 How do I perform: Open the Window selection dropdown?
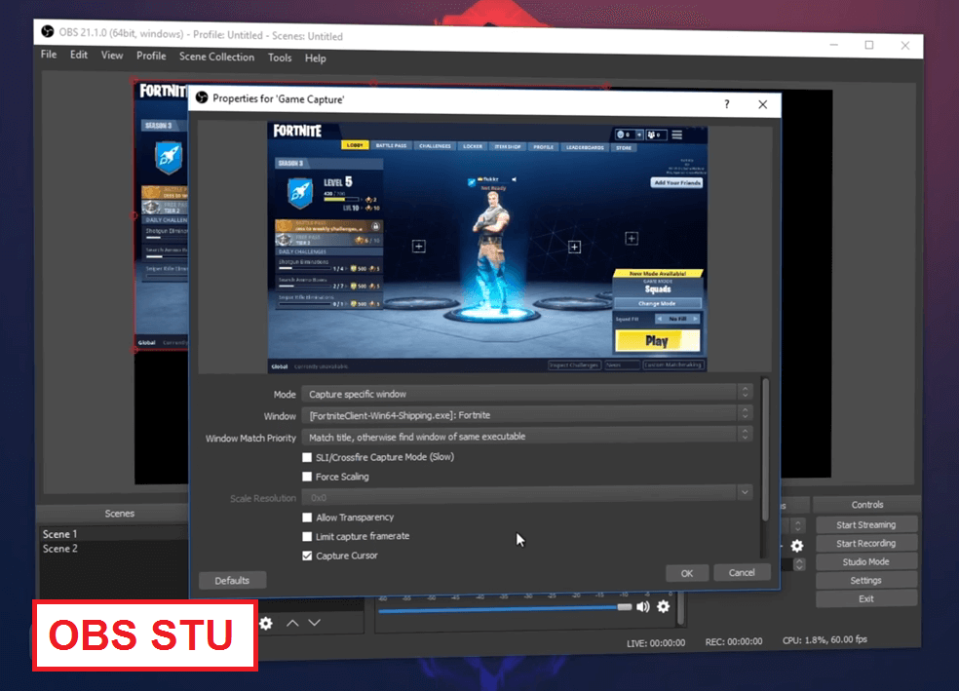(526, 414)
